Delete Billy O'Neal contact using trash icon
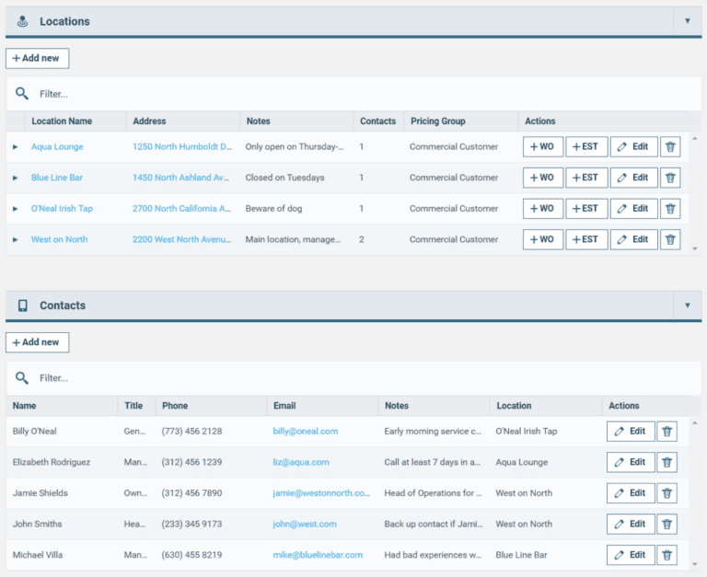This screenshot has width=707, height=577. (667, 432)
